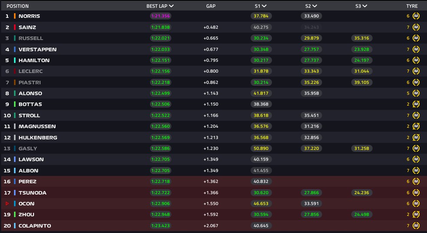Click Stroll's S2 time 35.451
This screenshot has width=427, height=233.
(311, 115)
